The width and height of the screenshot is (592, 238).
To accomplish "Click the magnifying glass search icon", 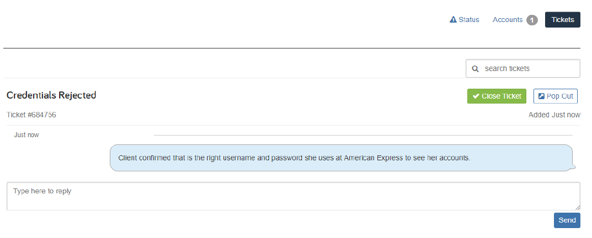I will pos(476,69).
